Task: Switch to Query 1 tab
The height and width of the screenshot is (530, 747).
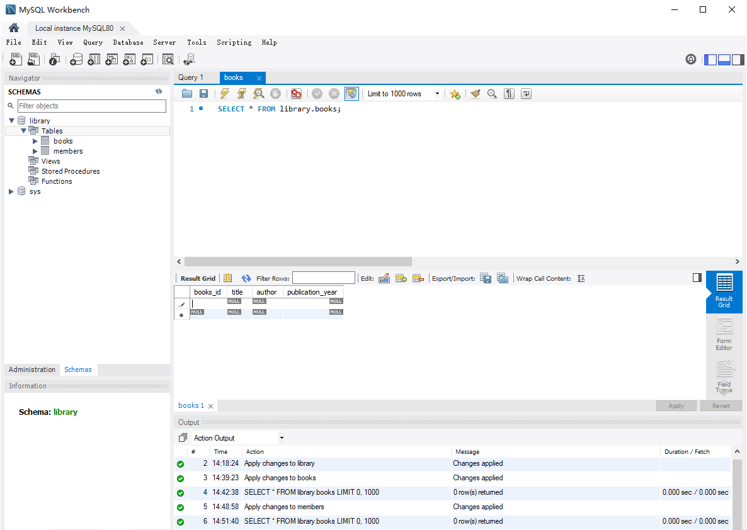Action: [191, 77]
